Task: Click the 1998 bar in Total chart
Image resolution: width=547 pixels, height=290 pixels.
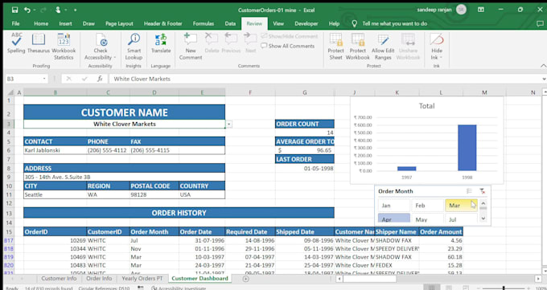Action: 467,148
